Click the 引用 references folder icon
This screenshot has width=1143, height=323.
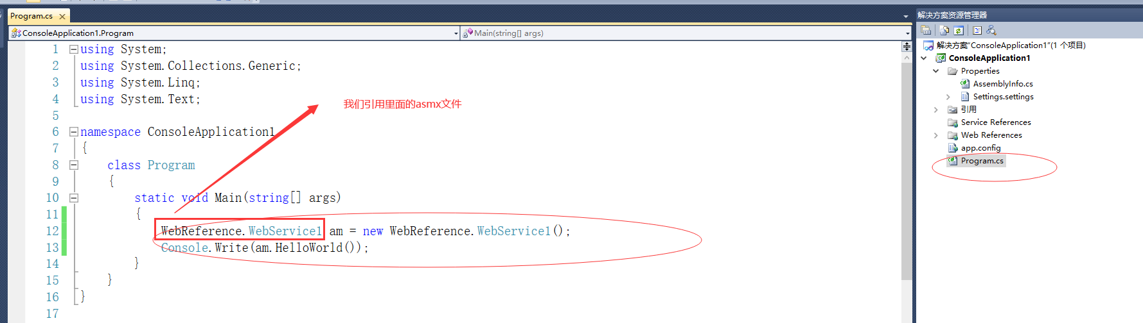953,110
